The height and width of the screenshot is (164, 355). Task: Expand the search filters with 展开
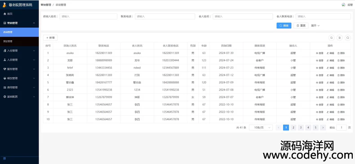point(315,25)
